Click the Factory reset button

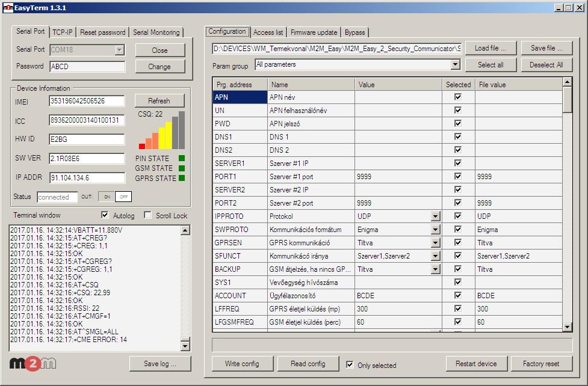click(x=541, y=364)
